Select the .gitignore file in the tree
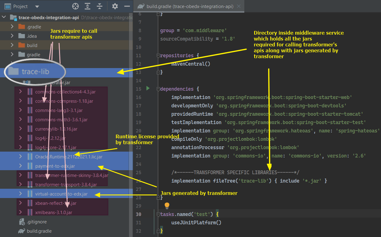This screenshot has width=381, height=237. [36, 222]
